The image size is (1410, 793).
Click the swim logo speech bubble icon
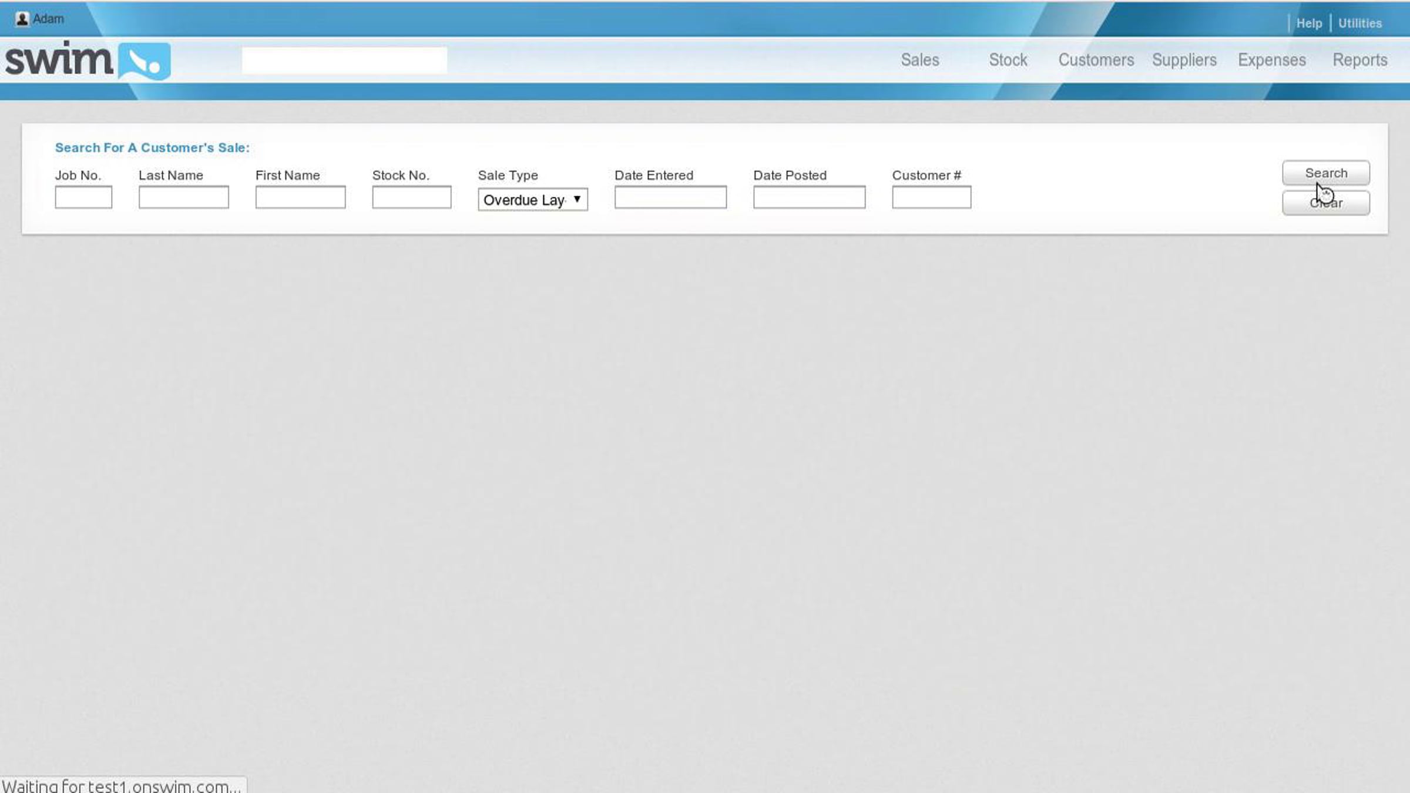[145, 61]
